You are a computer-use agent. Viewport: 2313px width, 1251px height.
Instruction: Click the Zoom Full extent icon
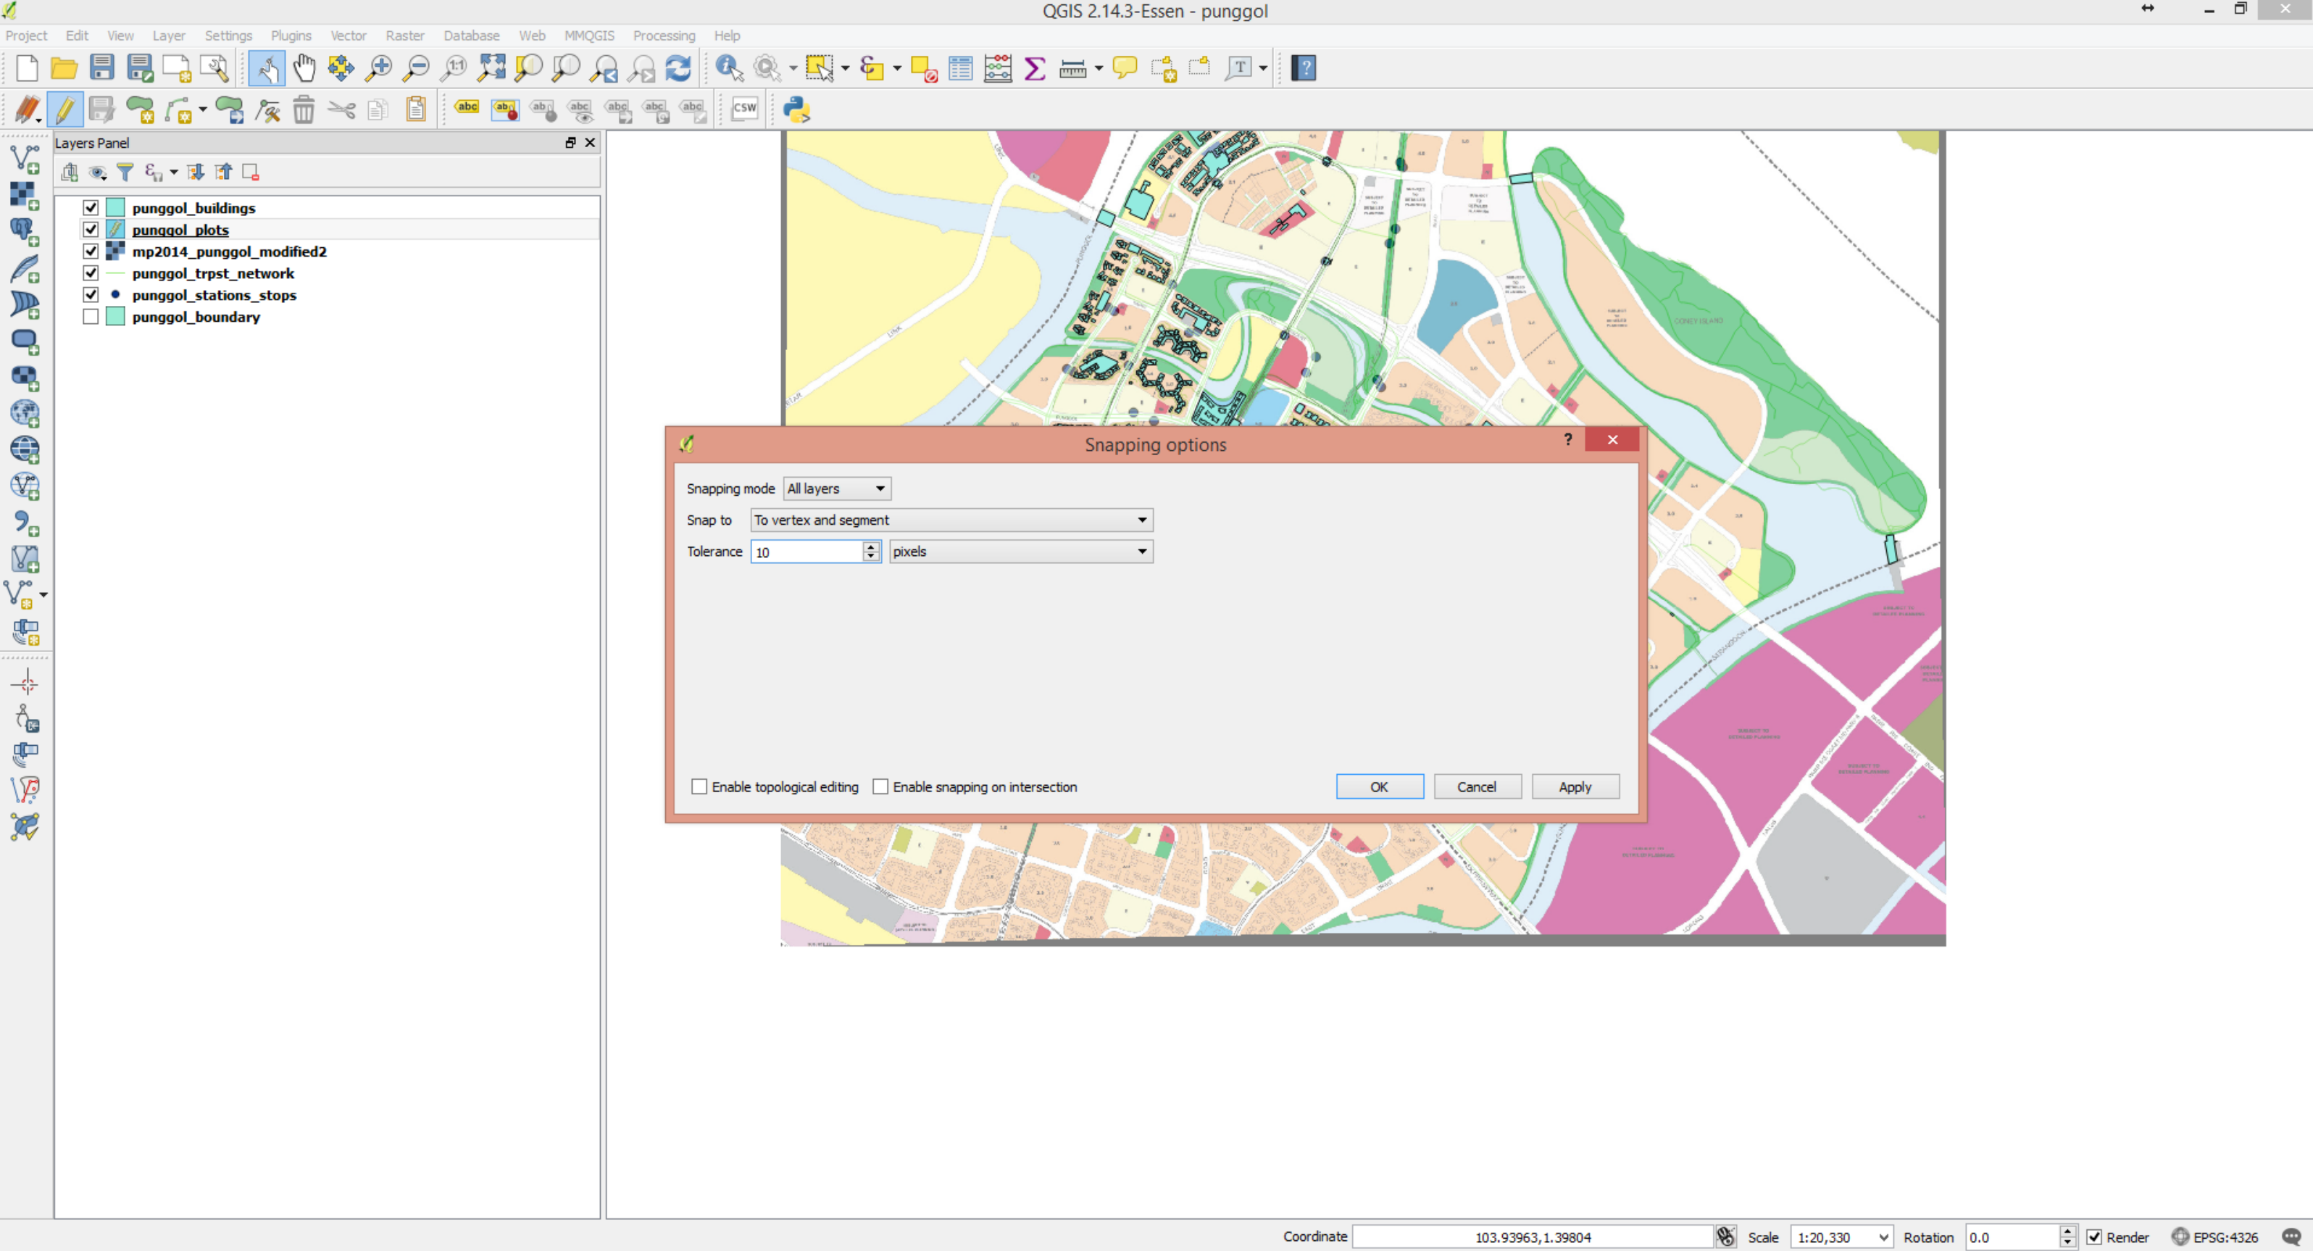[x=491, y=67]
